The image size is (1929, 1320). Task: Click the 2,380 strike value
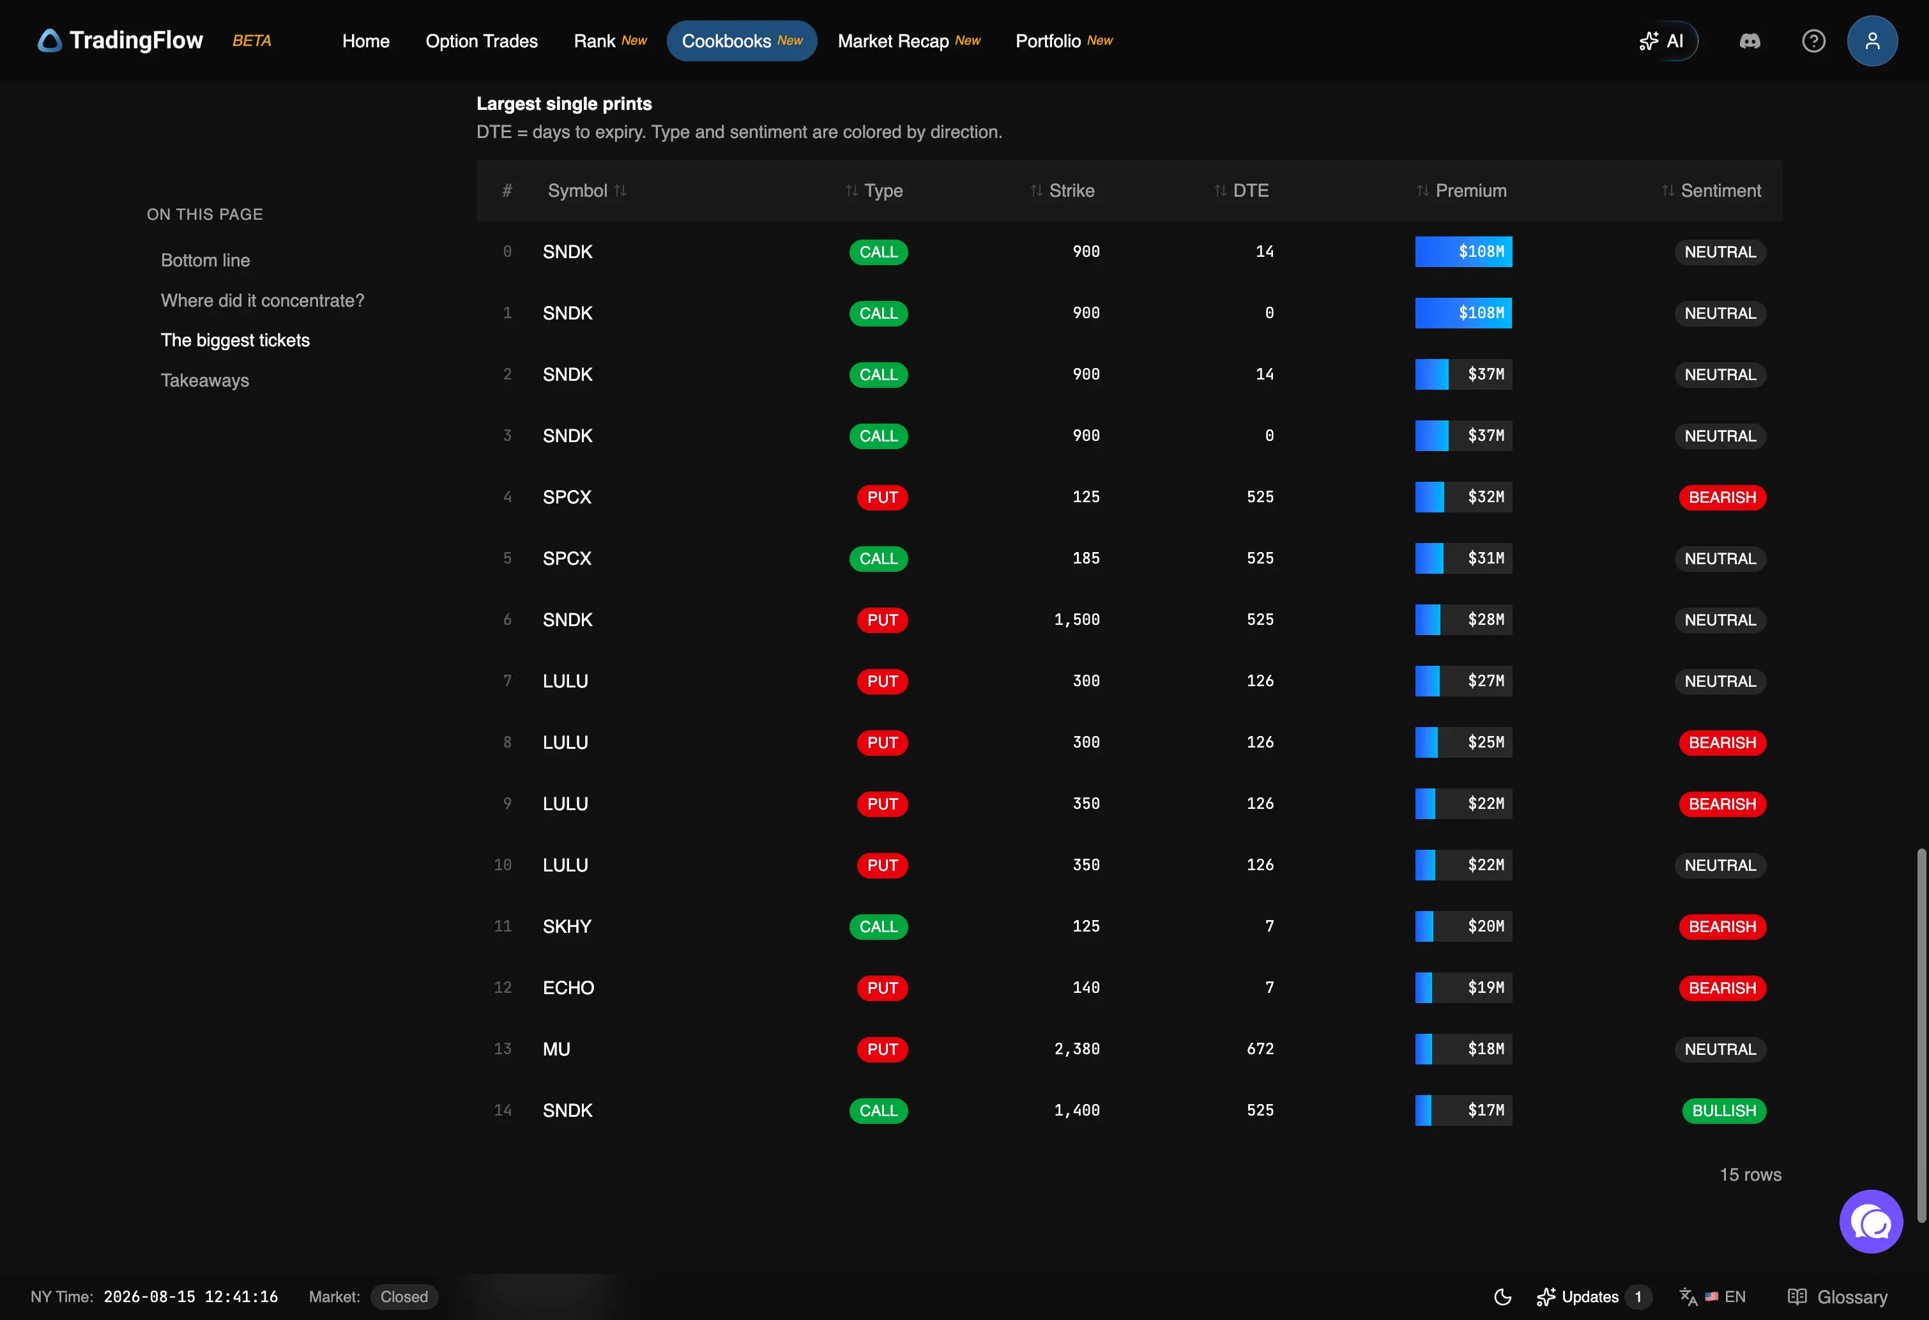tap(1076, 1049)
